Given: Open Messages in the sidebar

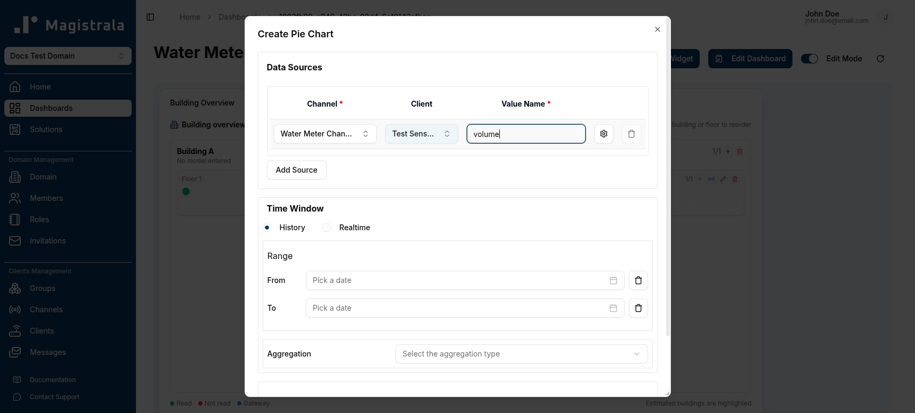Looking at the screenshot, I should click(x=68, y=352).
